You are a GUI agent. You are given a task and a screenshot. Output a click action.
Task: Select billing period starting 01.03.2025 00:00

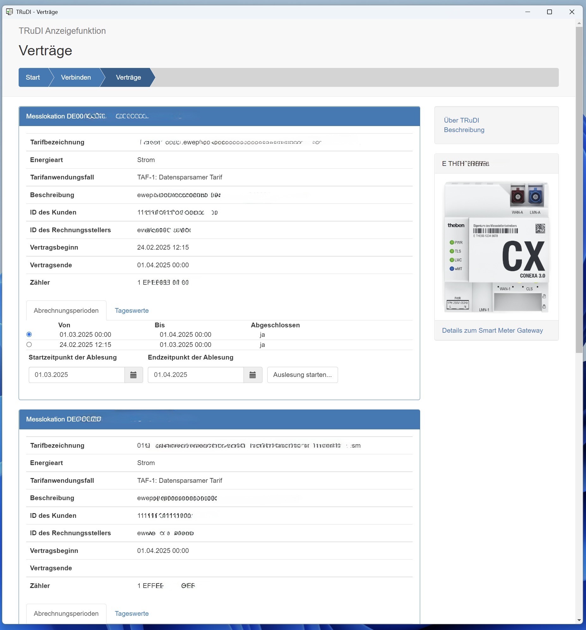coord(29,334)
